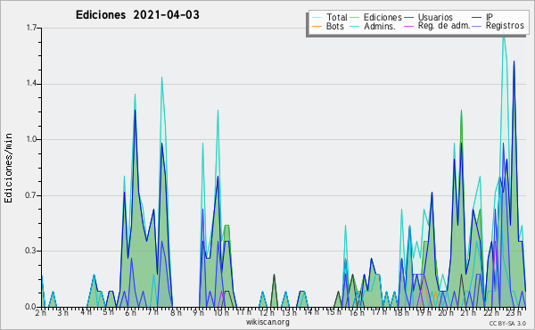Click the chart title Ediciones 2021-04-03

click(x=137, y=15)
